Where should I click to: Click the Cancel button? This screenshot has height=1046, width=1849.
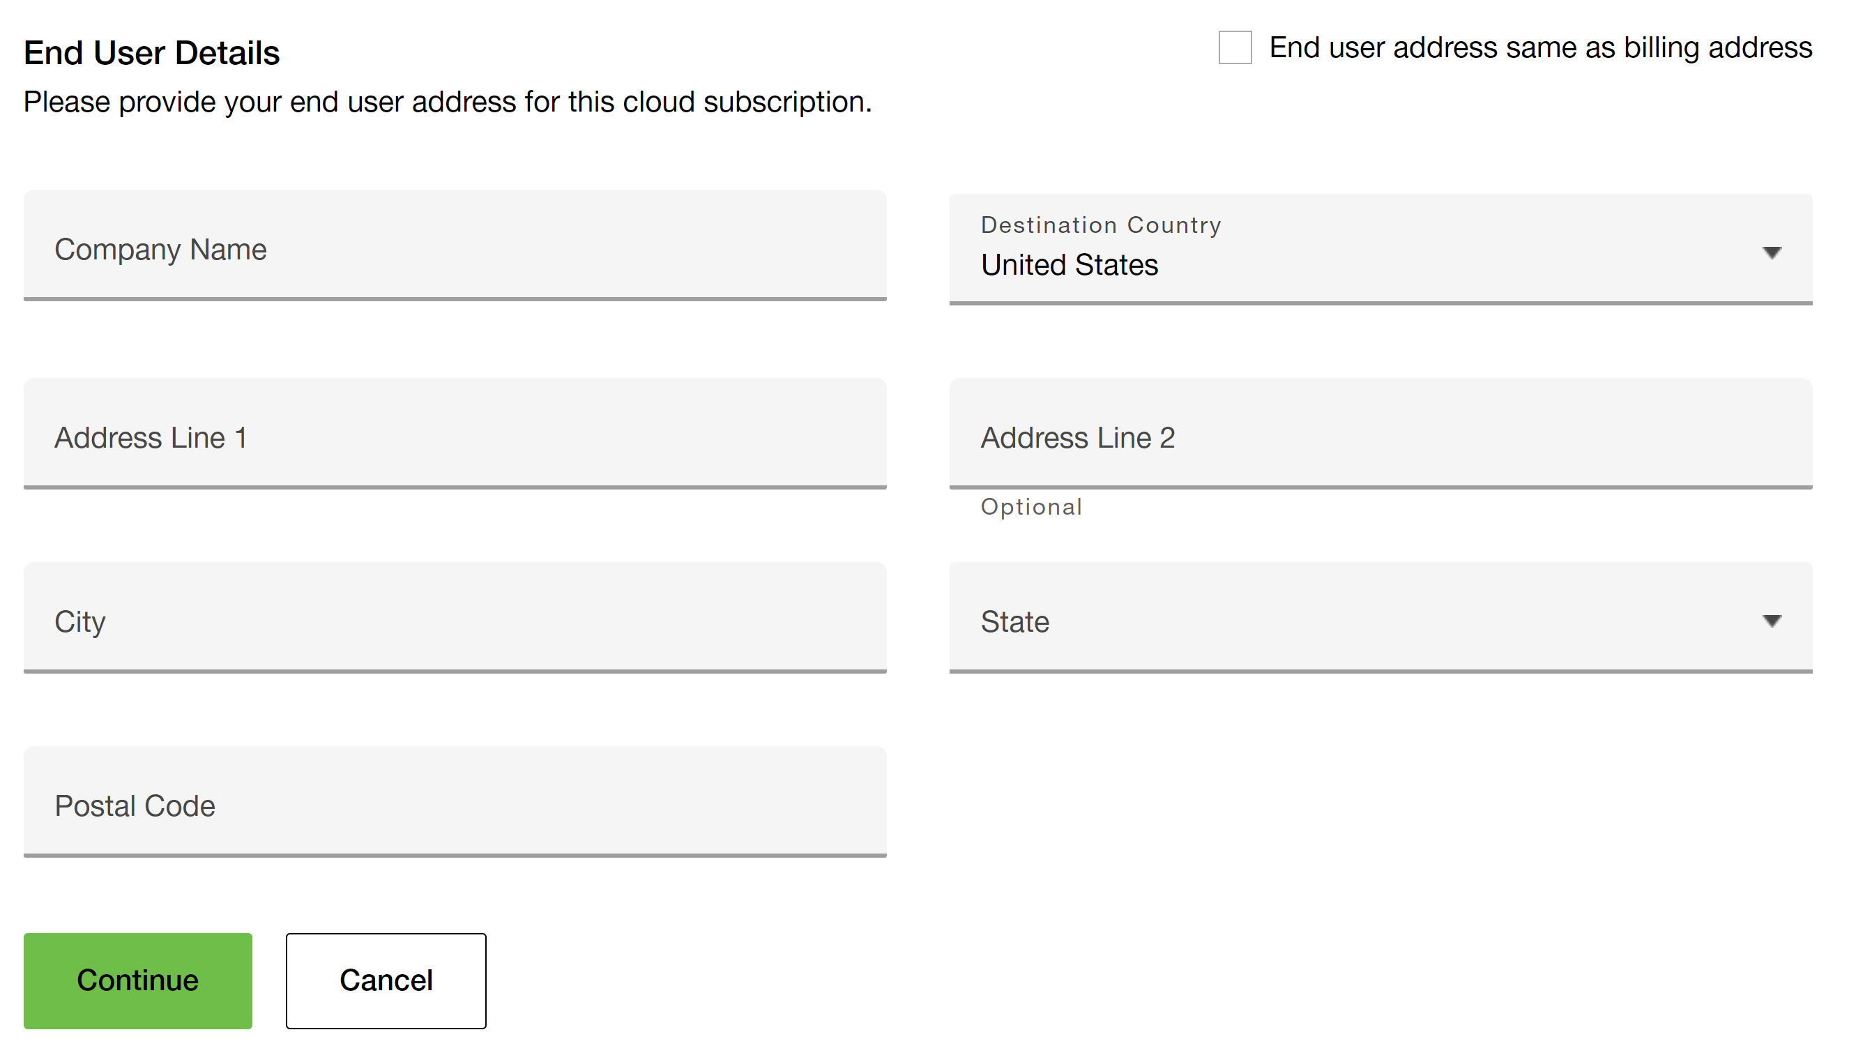point(386,980)
